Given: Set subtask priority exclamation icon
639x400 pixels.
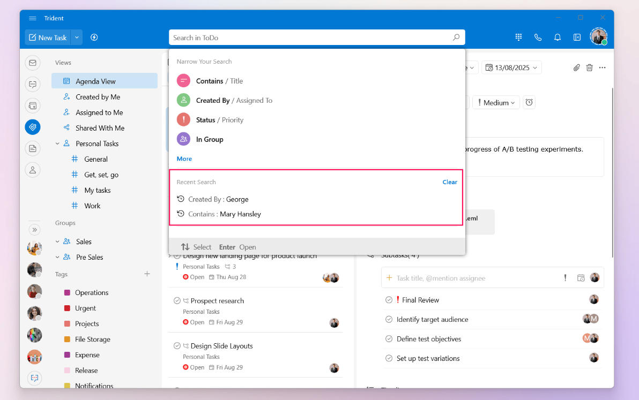Looking at the screenshot, I should coord(565,278).
